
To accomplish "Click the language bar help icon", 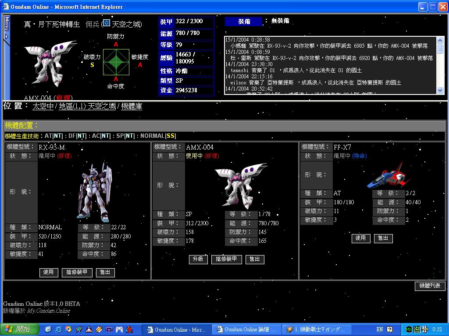I will coord(389,329).
